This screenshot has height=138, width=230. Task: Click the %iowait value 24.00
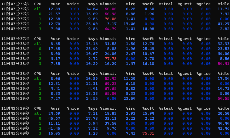(x=111, y=54)
